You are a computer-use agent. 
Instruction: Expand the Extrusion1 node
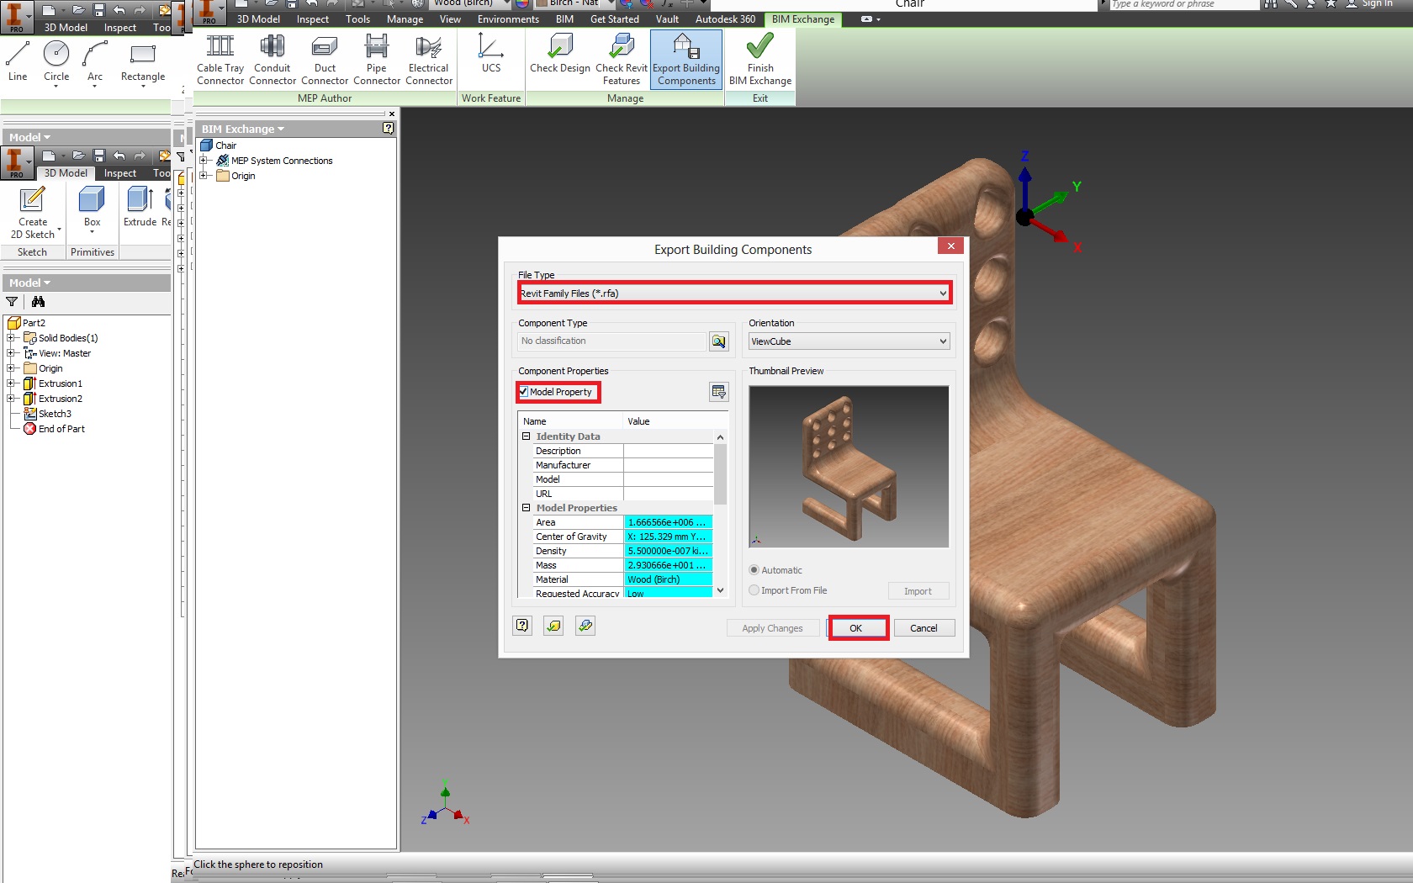(11, 383)
